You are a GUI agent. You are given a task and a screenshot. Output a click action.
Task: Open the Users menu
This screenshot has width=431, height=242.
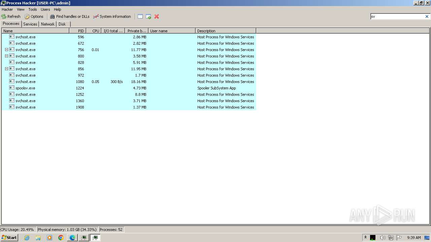(x=45, y=9)
